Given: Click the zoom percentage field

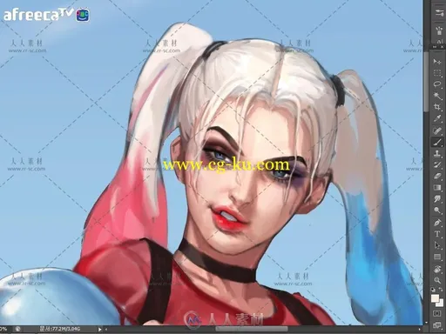Looking at the screenshot, I should (x=3, y=329).
